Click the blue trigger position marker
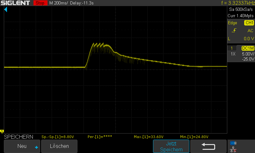 click(x=6, y=10)
